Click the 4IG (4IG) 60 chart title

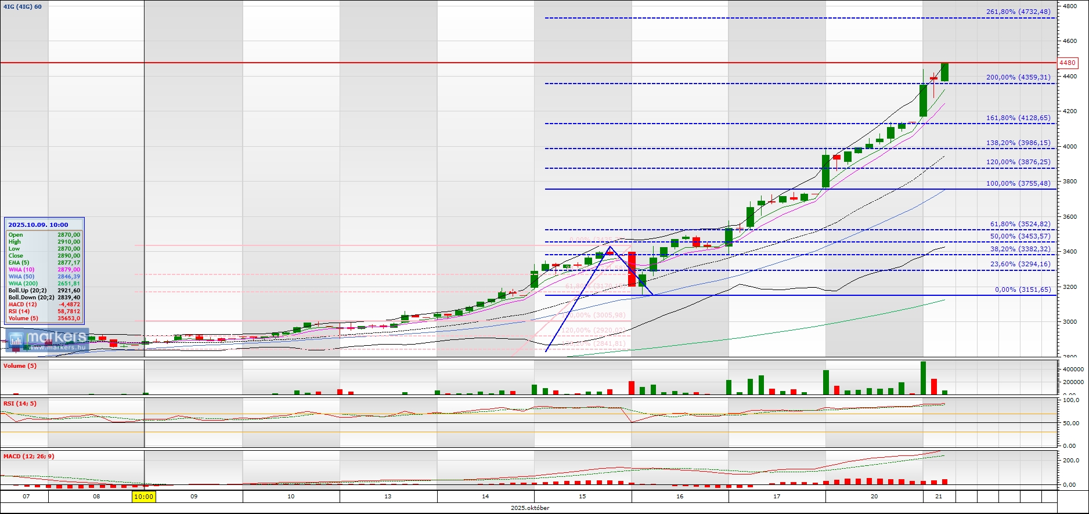pos(23,7)
